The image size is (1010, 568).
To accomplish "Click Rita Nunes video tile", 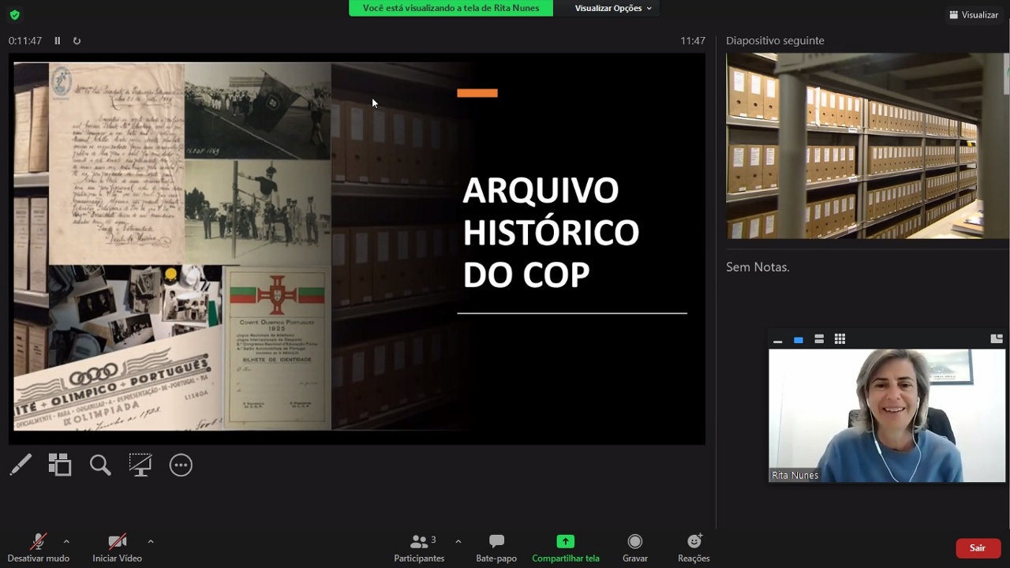I will (887, 416).
